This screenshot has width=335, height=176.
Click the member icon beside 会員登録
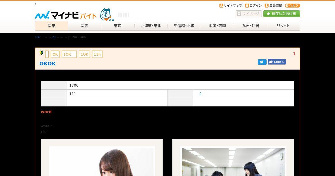[x=267, y=6]
